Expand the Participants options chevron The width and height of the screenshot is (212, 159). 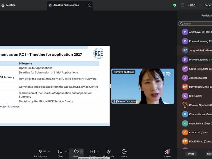pos(49,152)
